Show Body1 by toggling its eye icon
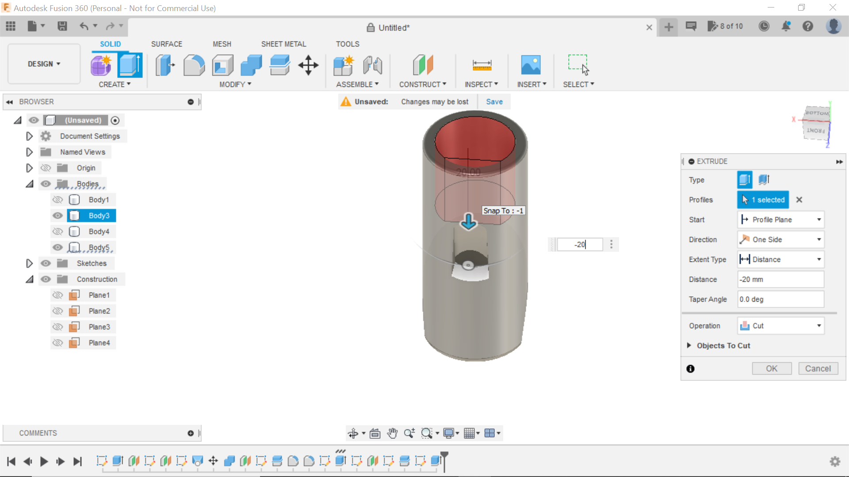This screenshot has height=477, width=849. [57, 200]
